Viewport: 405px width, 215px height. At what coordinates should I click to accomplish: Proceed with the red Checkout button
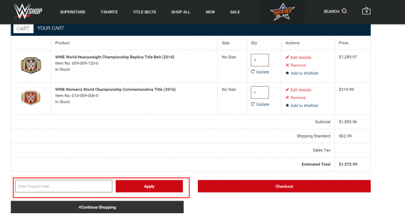click(x=284, y=186)
